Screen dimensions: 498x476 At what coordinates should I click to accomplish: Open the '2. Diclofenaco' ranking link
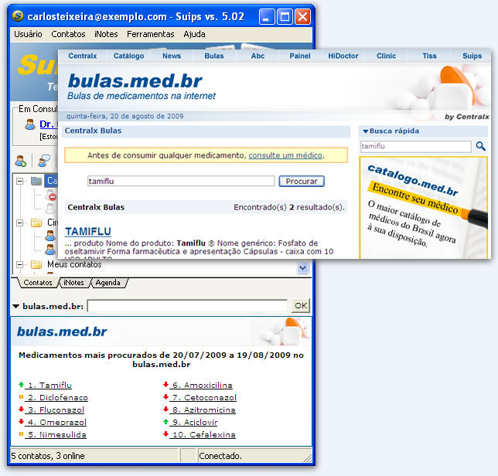57,397
